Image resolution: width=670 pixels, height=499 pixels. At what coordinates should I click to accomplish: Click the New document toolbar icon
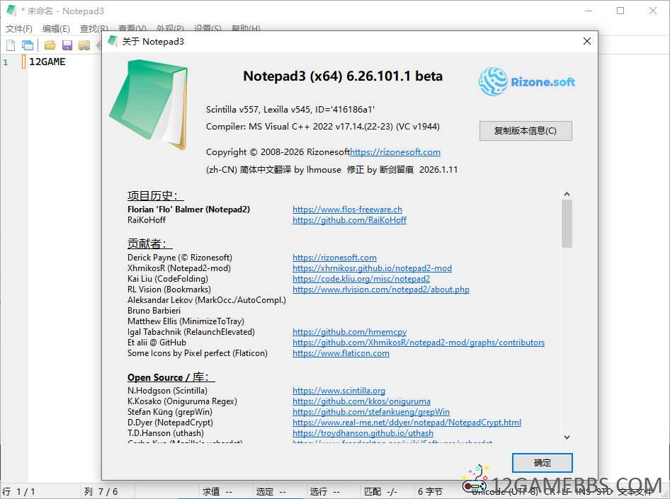11,45
